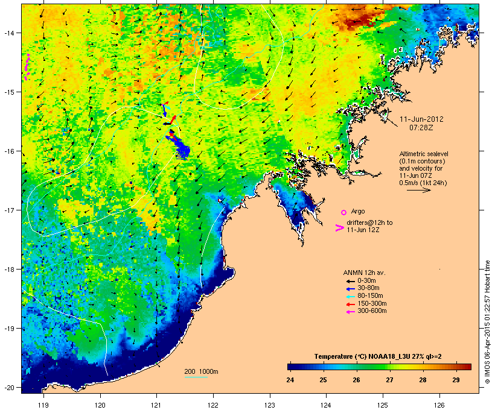The width and height of the screenshot is (495, 410).
Task: Click the 'Altimetric sealevel' caption
Action: (x=424, y=154)
